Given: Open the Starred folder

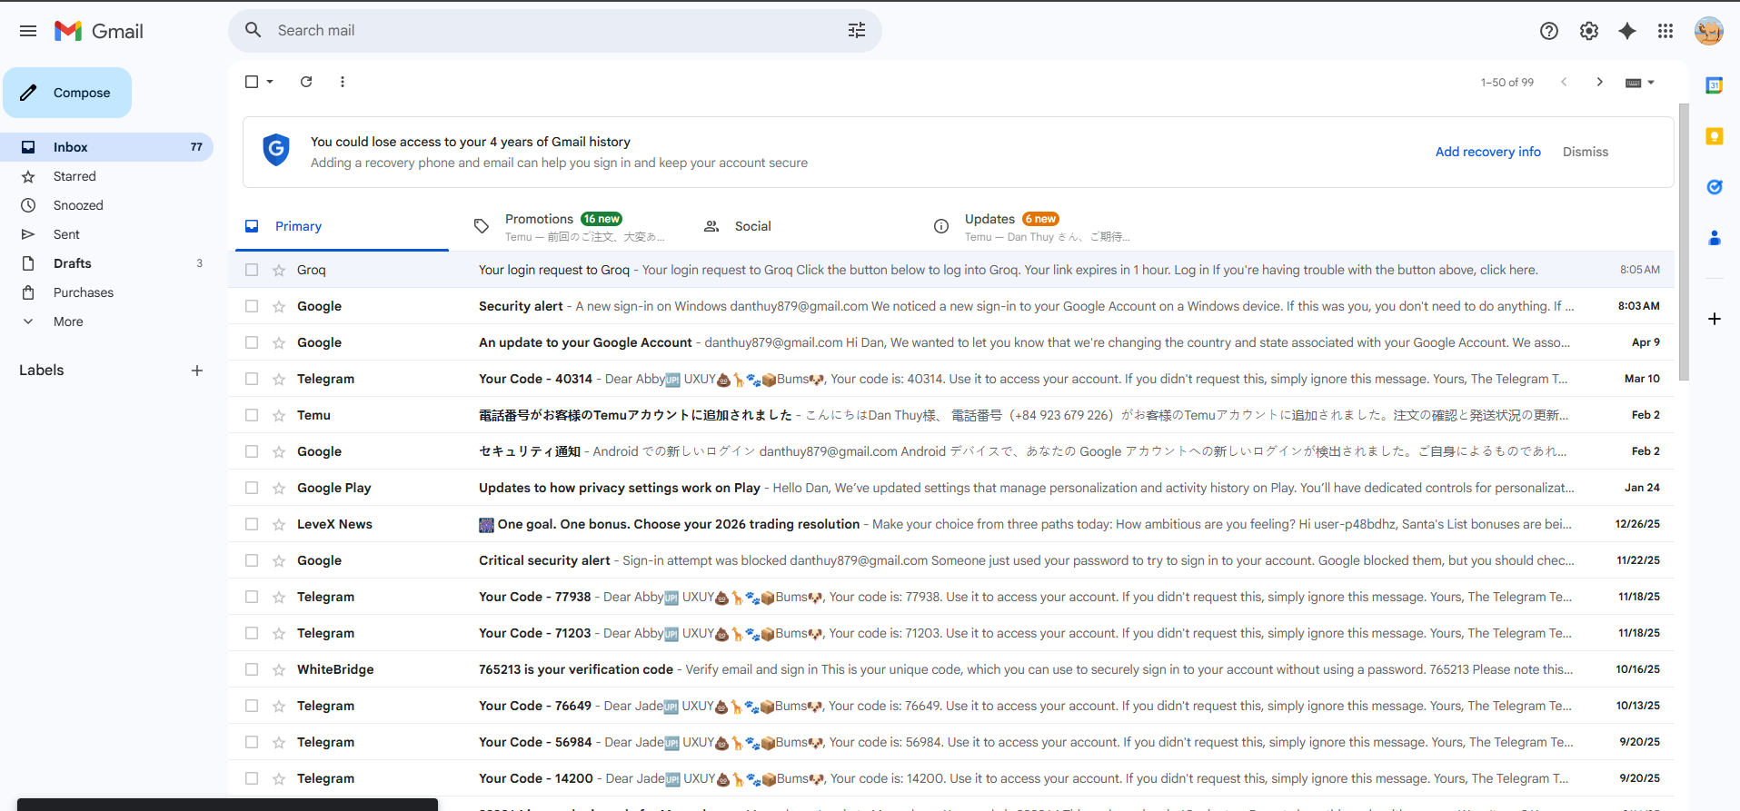Looking at the screenshot, I should click(107, 176).
